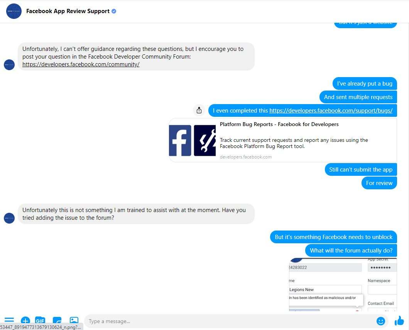
Task: Select the 'Still can't submit the app' message
Action: tap(360, 170)
